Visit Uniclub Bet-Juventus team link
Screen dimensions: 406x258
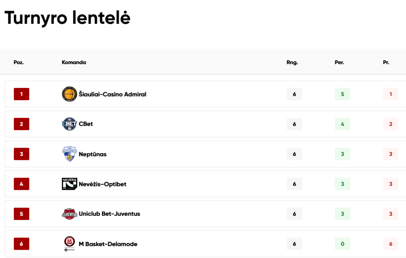(109, 214)
